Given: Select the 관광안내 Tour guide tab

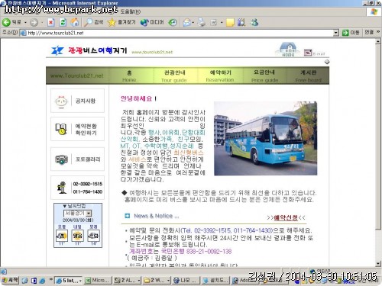Looking at the screenshot, I should point(174,76).
